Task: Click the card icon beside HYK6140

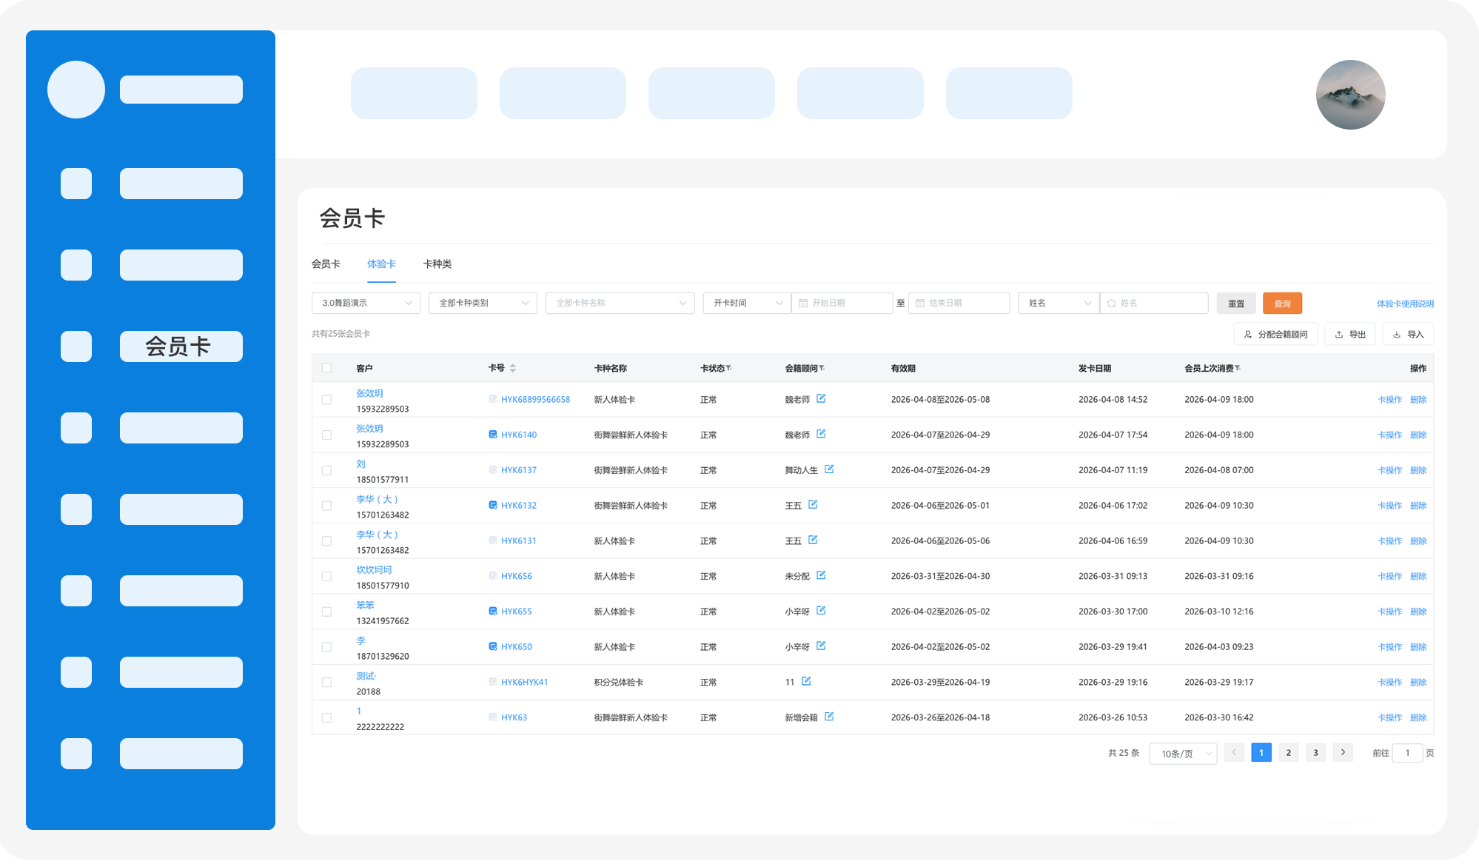Action: click(493, 435)
